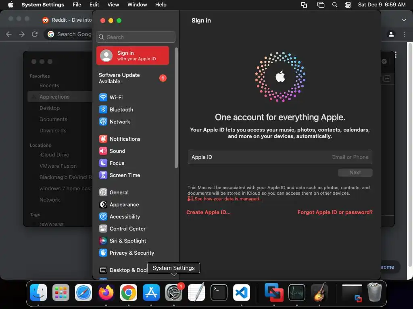
Task: Select Reddit tab in Chrome
Action: pos(67,20)
